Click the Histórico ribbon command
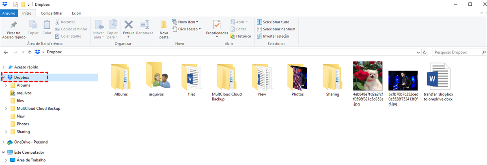 point(240,36)
